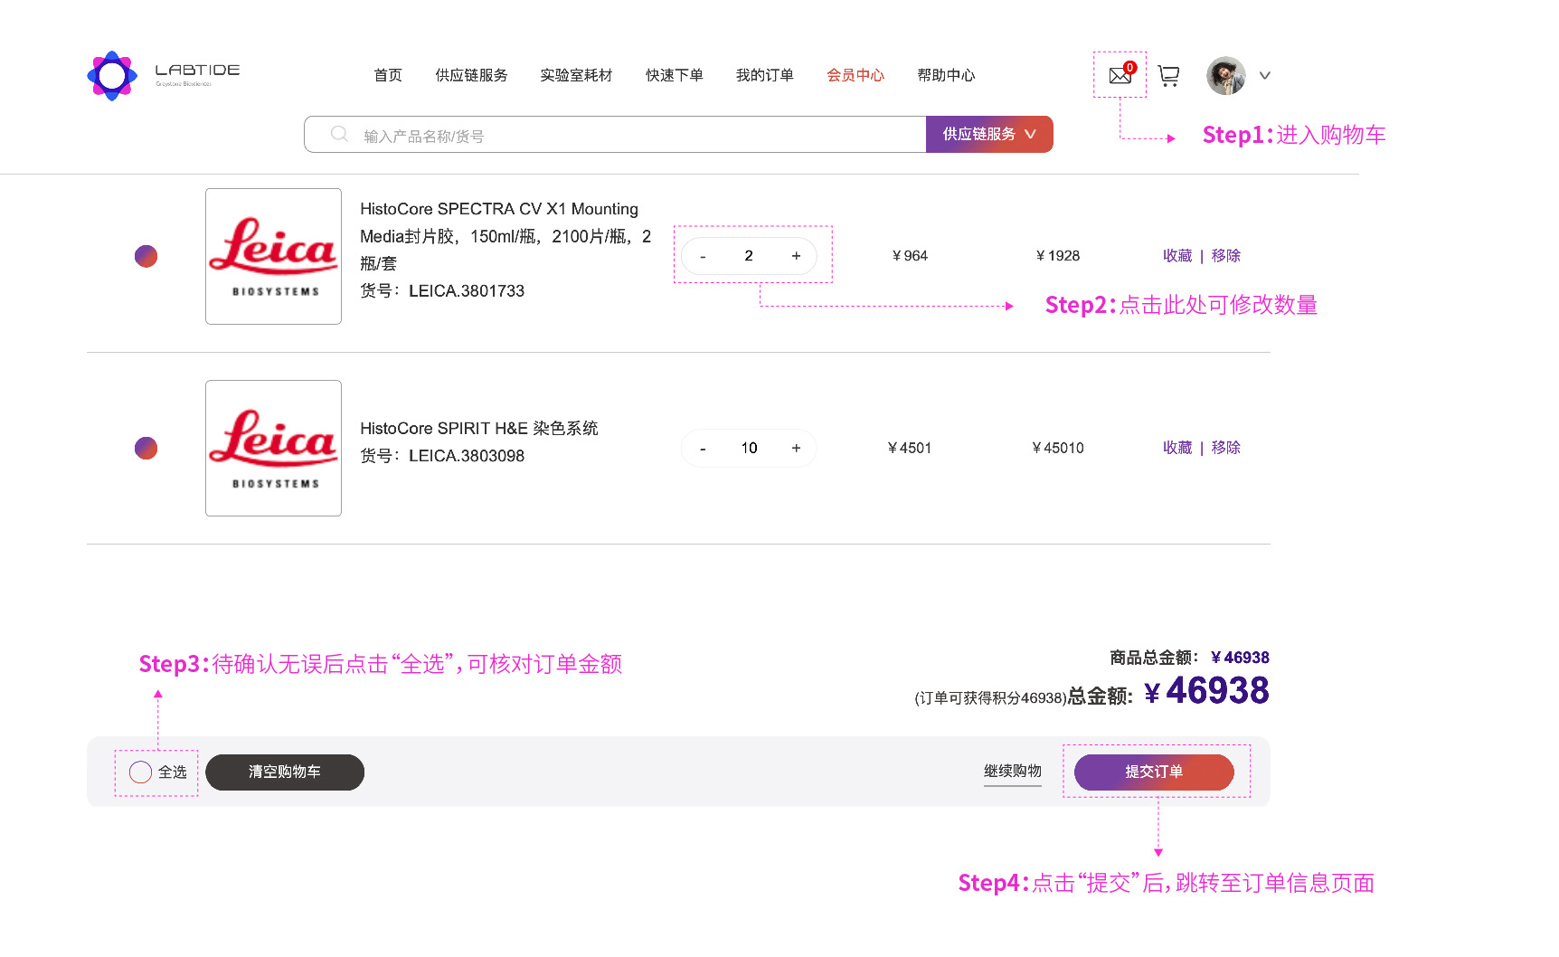This screenshot has height=957, width=1559.
Task: Decrease quantity of SPECTRA CV X1 item
Action: 703,256
